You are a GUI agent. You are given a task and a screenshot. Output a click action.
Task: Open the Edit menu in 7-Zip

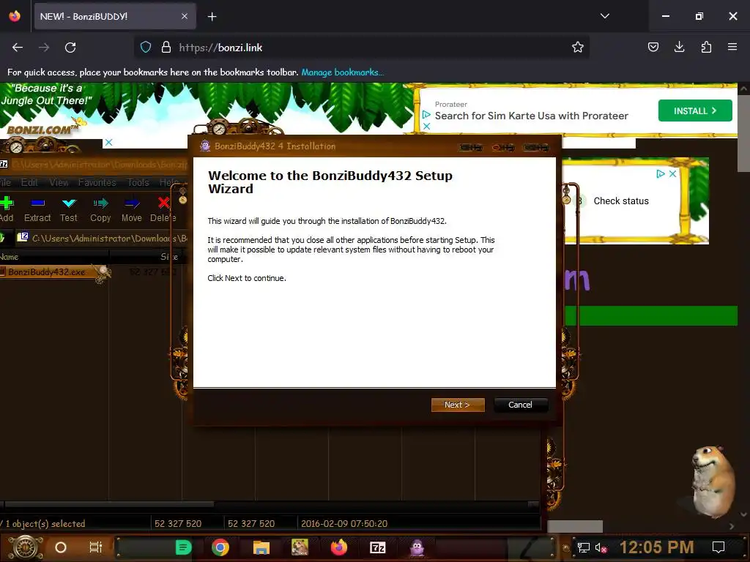(x=29, y=182)
